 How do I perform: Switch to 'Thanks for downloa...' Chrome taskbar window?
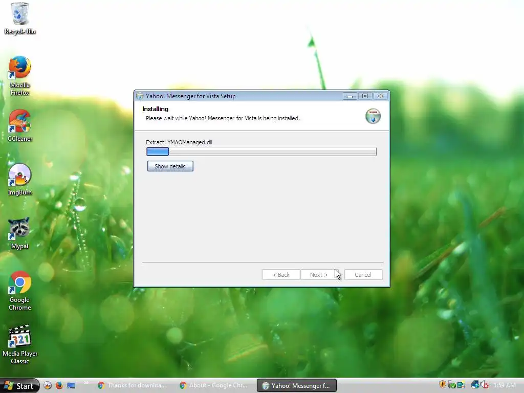point(133,385)
